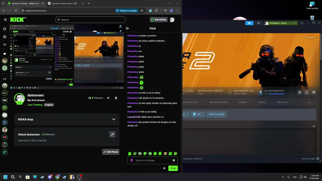The height and width of the screenshot is (181, 322).
Task: Focus the Kick search field
Action: [91, 20]
